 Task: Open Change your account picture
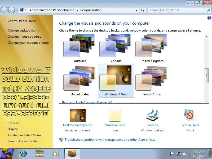[x=28, y=43]
